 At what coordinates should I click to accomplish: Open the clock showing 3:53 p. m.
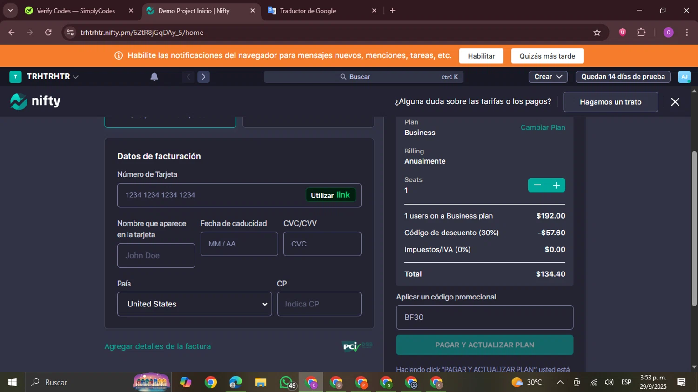coord(653,382)
